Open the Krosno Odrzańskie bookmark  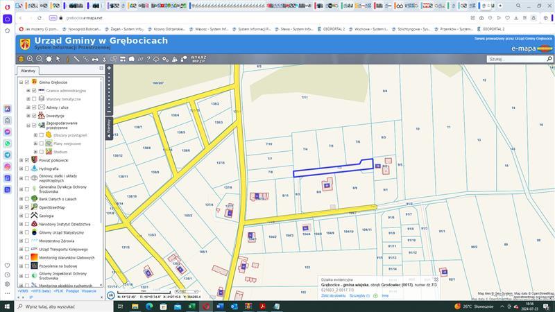click(x=166, y=29)
